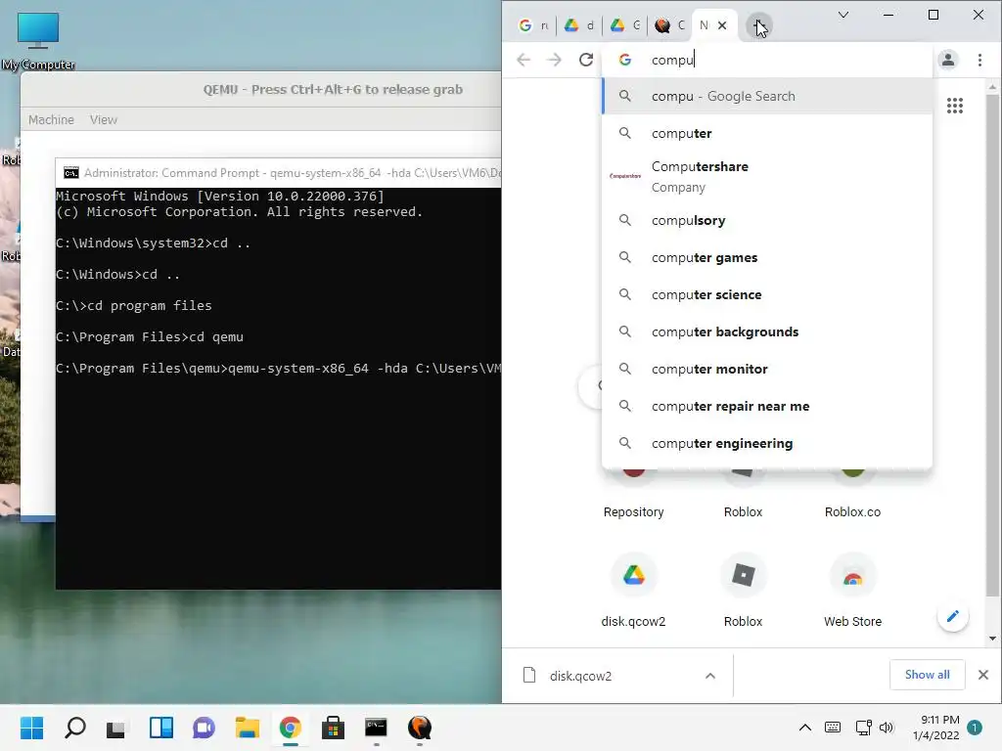Click the scrollbar down arrow in Chrome

point(992,638)
